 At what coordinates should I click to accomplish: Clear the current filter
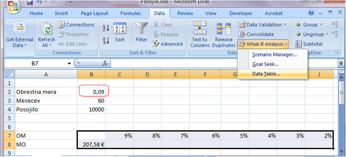(x=162, y=25)
